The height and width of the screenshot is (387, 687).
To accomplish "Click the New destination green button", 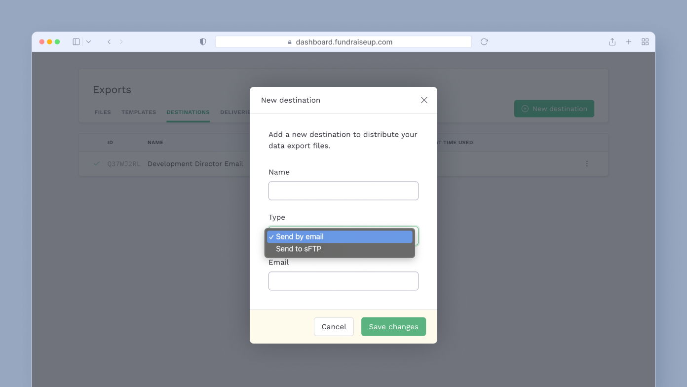I will [554, 109].
